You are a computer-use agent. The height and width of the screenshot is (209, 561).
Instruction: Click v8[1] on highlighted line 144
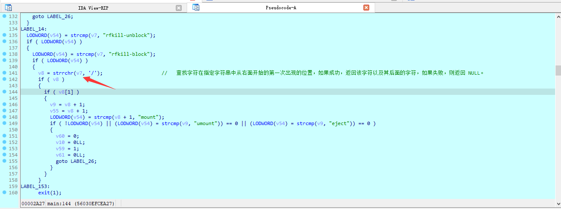[66, 92]
